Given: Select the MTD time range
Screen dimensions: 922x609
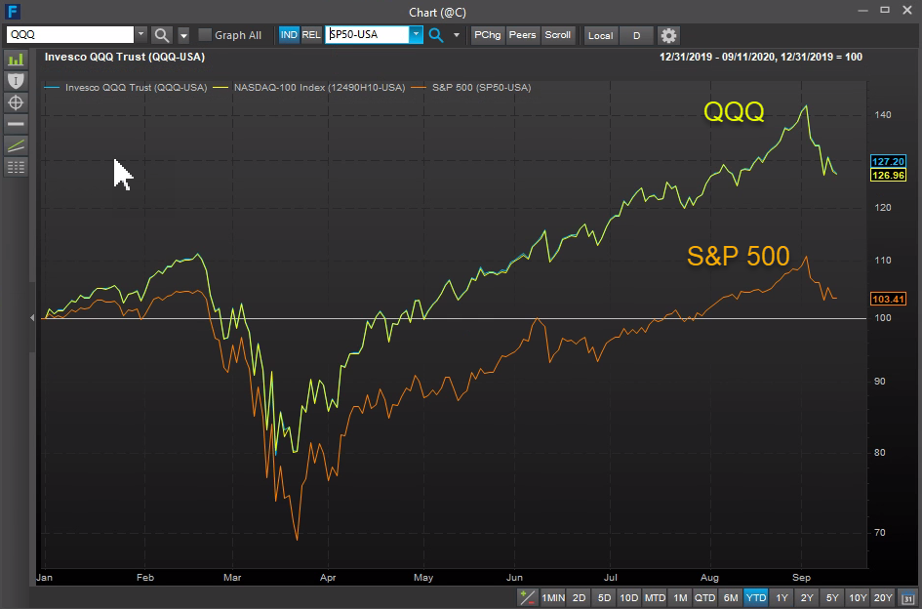Looking at the screenshot, I should tap(655, 598).
